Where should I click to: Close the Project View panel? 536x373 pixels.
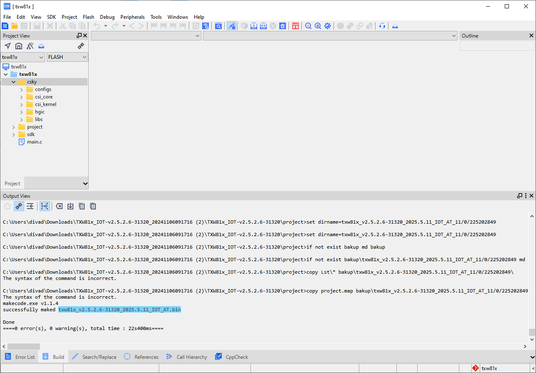point(85,35)
